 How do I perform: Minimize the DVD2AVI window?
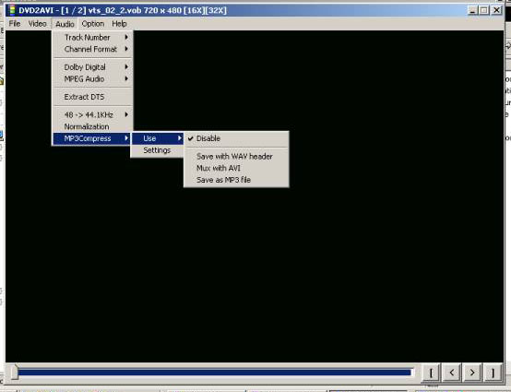pos(472,10)
